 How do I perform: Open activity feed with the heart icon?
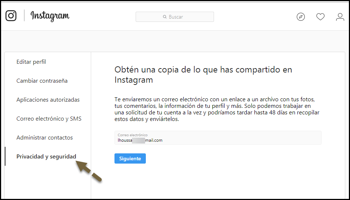coord(320,17)
